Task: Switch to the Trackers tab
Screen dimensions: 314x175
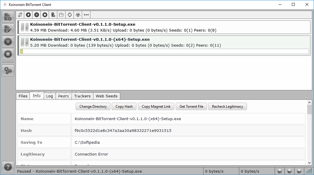Action: (82, 96)
